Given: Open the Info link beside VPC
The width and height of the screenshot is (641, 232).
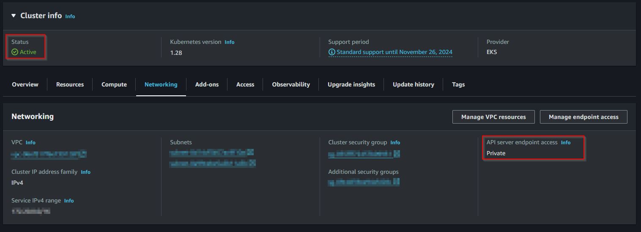Looking at the screenshot, I should [30, 143].
